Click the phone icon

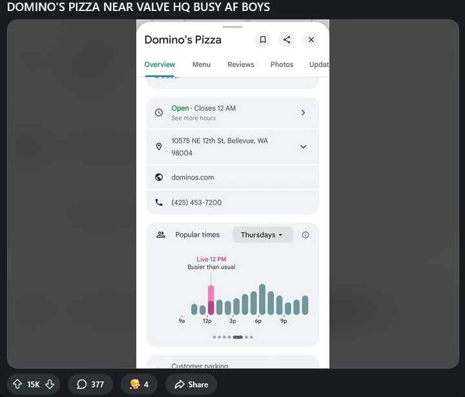(159, 202)
